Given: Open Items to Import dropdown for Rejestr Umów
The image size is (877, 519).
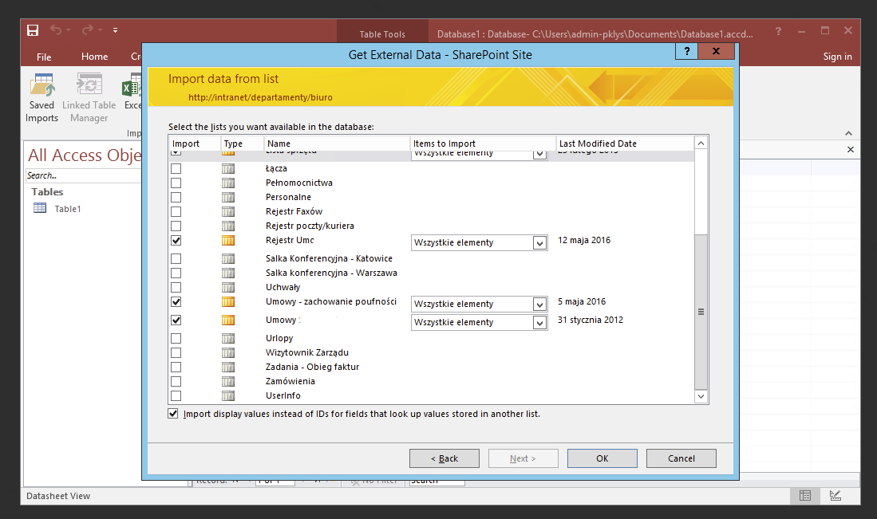Looking at the screenshot, I should pos(538,242).
